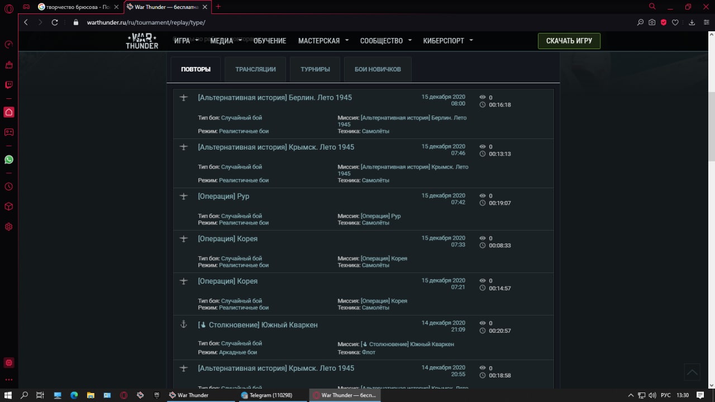Open '[Столкновение] Южный Кваркен' replay title
This screenshot has height=402, width=715.
click(258, 325)
